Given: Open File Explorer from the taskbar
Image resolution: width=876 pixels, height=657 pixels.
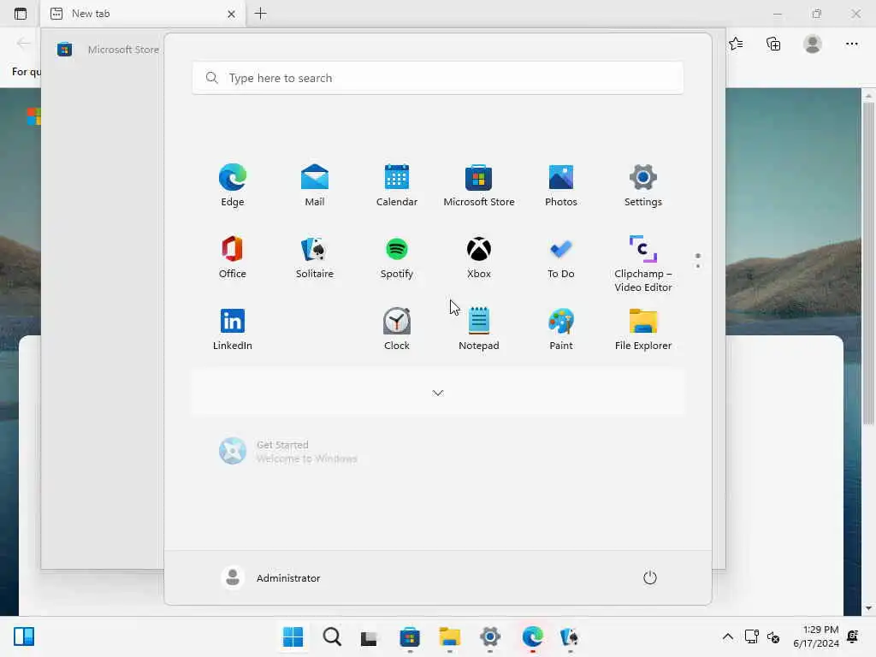Looking at the screenshot, I should pyautogui.click(x=450, y=637).
